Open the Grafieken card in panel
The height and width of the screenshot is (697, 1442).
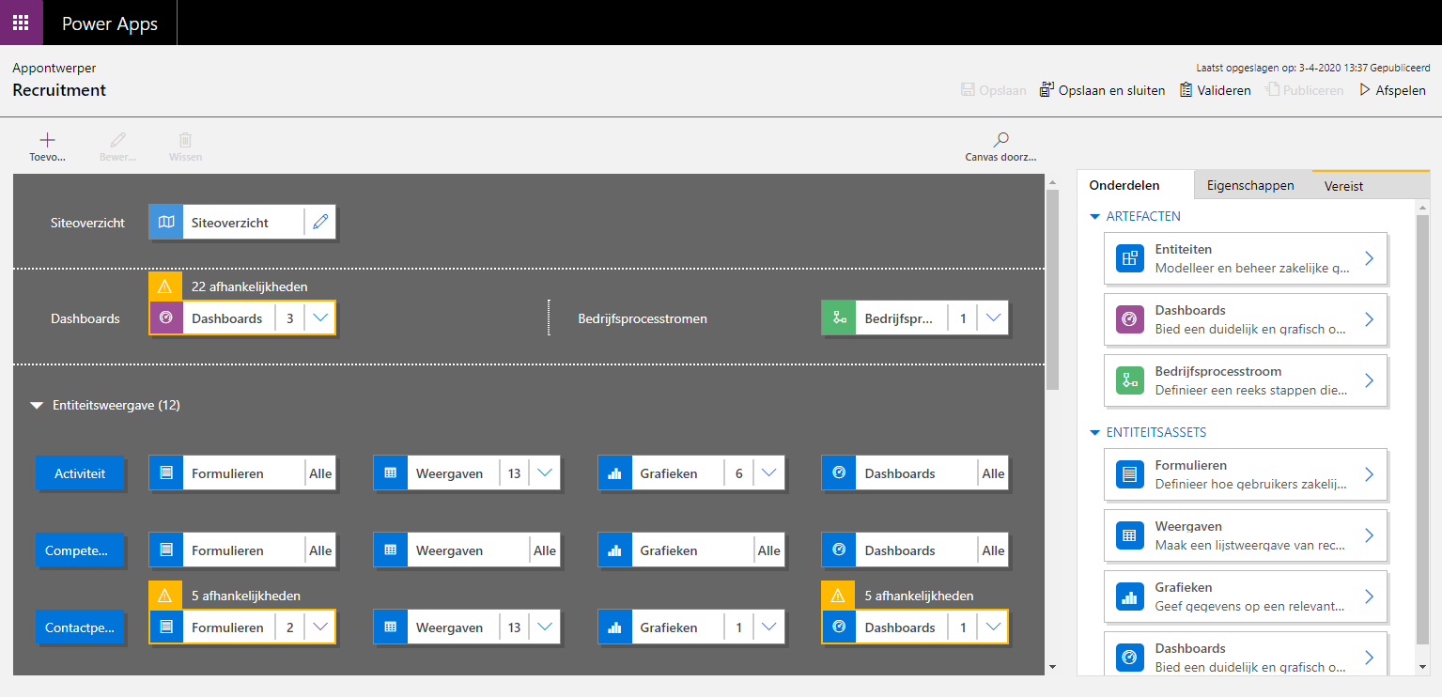(x=1247, y=596)
